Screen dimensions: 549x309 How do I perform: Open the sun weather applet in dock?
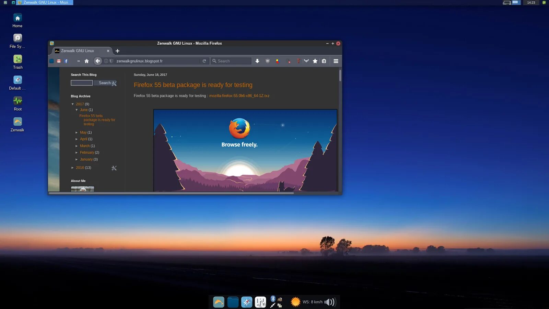tap(295, 302)
